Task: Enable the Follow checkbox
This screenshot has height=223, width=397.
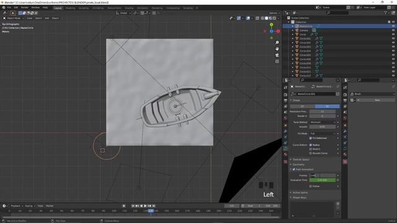Action: 311,186
